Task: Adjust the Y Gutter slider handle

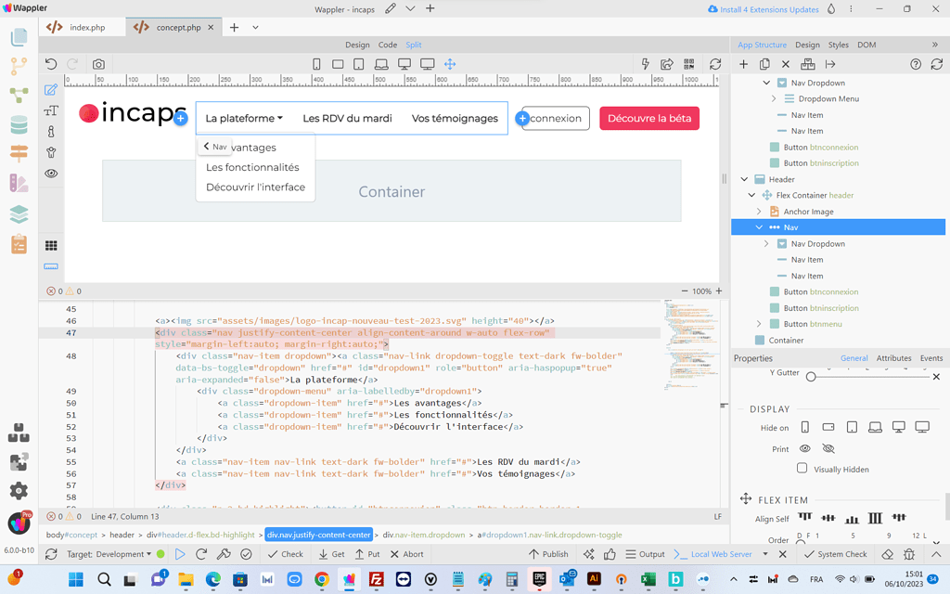Action: click(811, 377)
